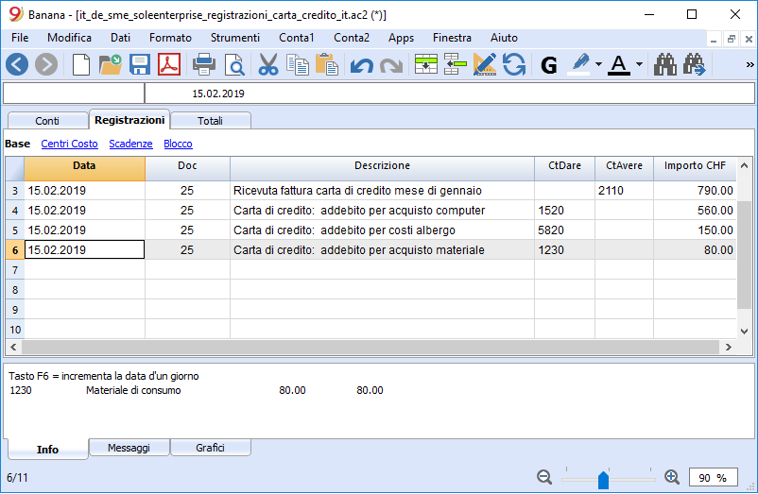Switch to the Totali tab
Screen dimensions: 758x494
211,121
